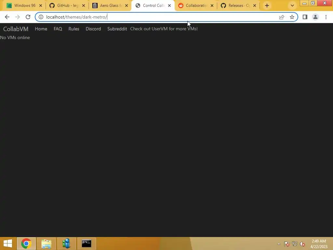This screenshot has width=333, height=250.
Task: Close the Windows 96 tab
Action: (x=41, y=6)
